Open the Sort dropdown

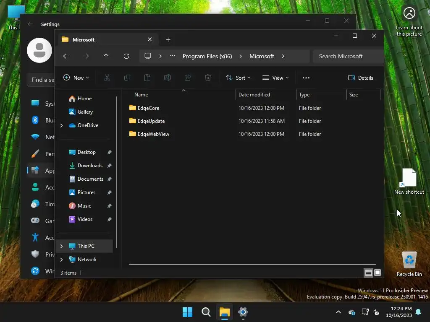coord(238,78)
